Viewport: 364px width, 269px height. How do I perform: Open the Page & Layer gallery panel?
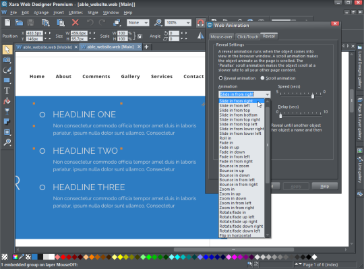[360, 119]
